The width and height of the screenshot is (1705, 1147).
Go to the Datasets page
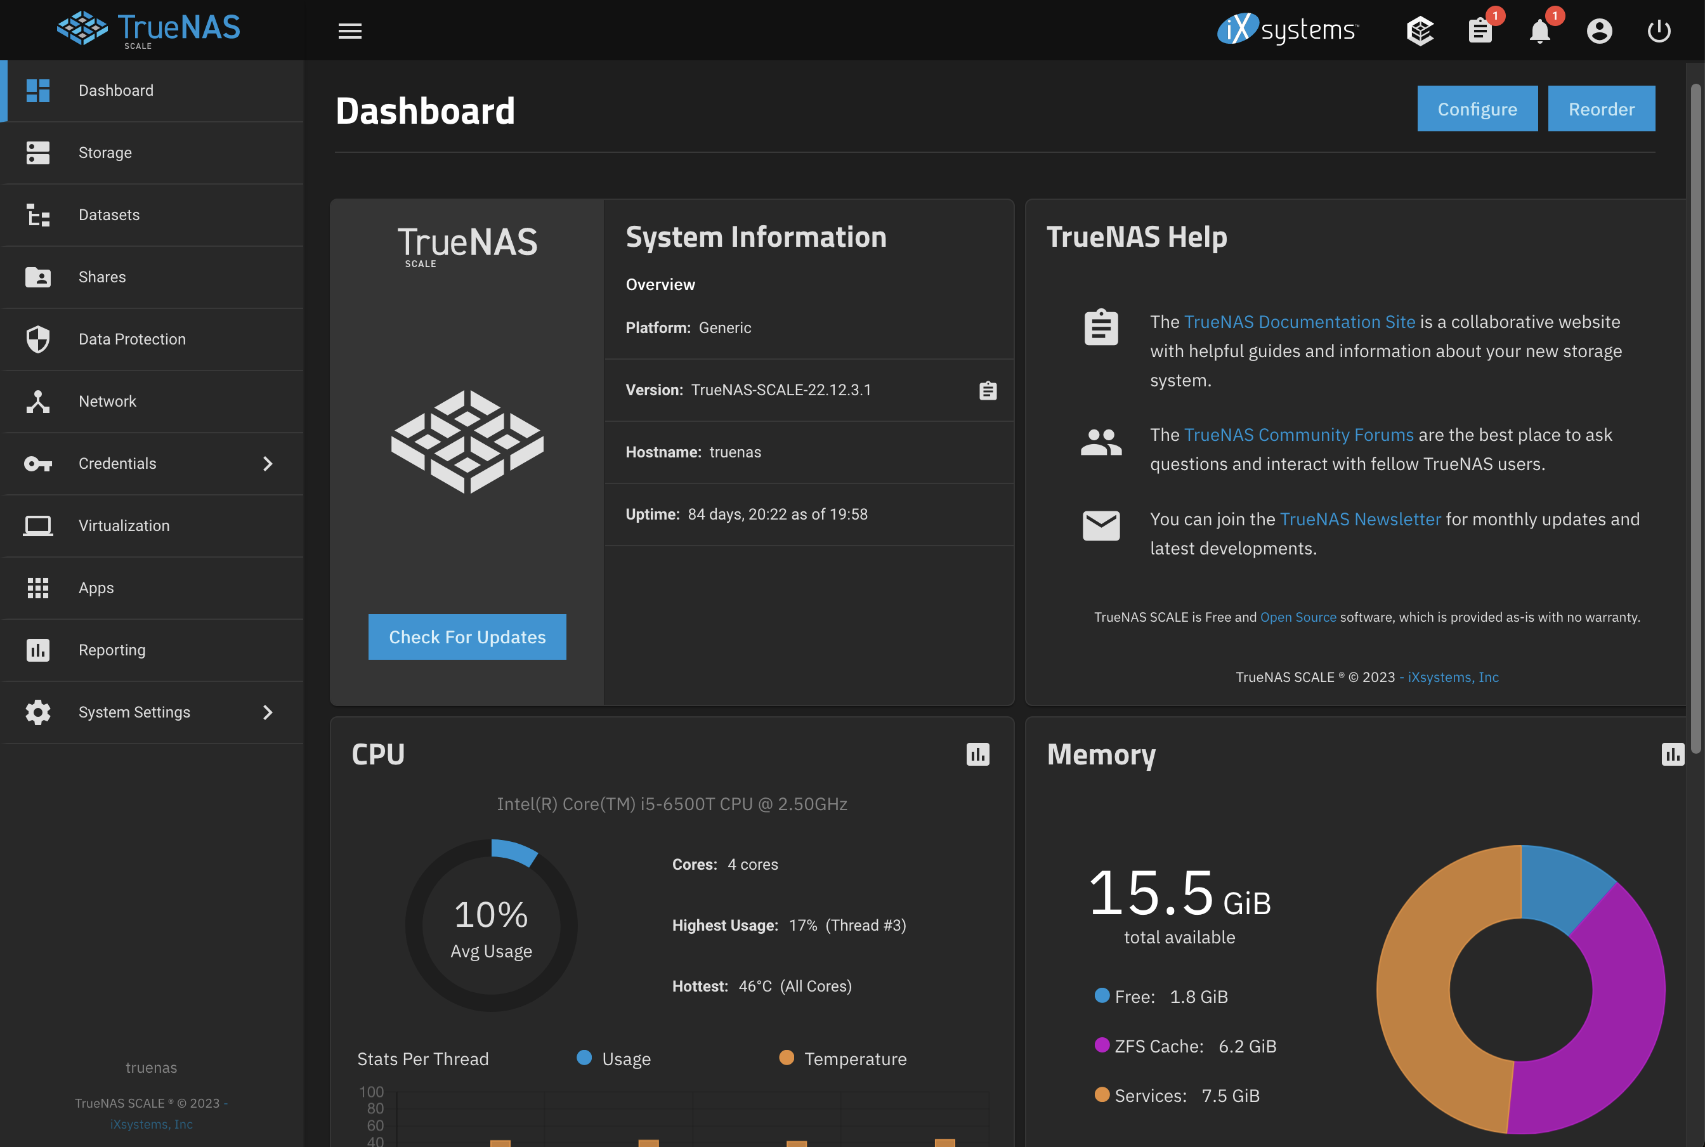109,215
